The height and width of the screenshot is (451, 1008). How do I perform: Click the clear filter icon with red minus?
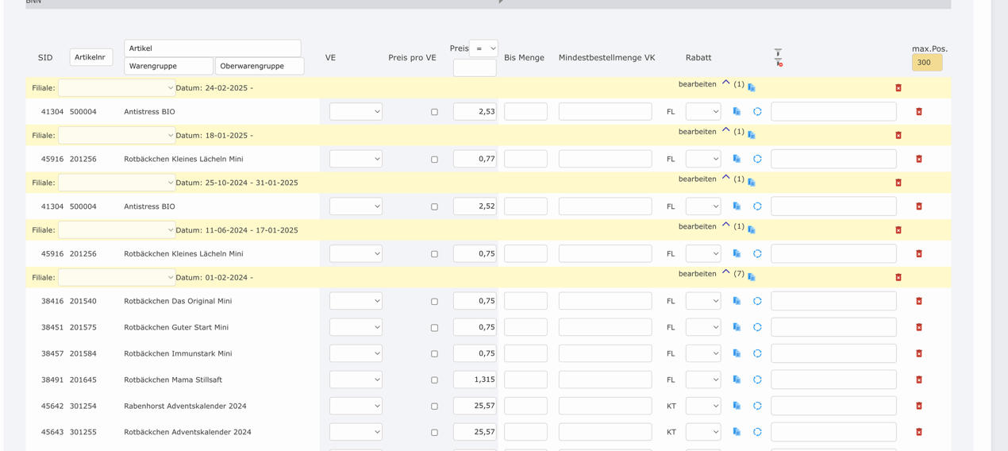click(x=779, y=63)
